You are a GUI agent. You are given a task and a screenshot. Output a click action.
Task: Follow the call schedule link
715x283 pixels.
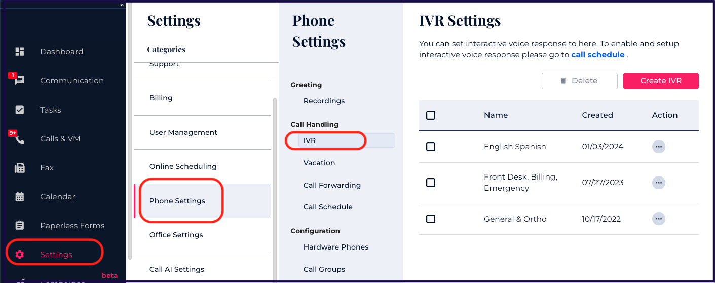597,55
